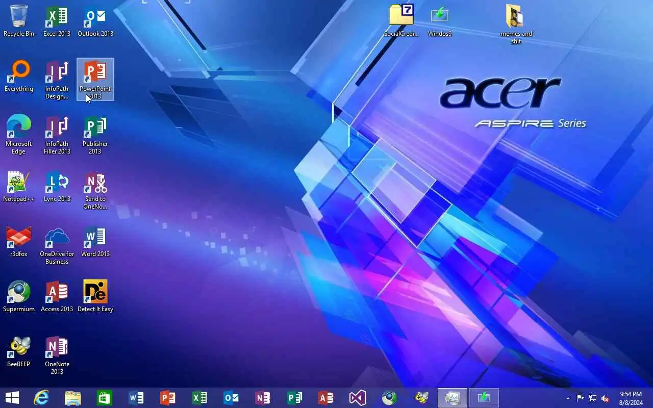
Task: Show hidden system tray icons
Action: click(x=568, y=398)
